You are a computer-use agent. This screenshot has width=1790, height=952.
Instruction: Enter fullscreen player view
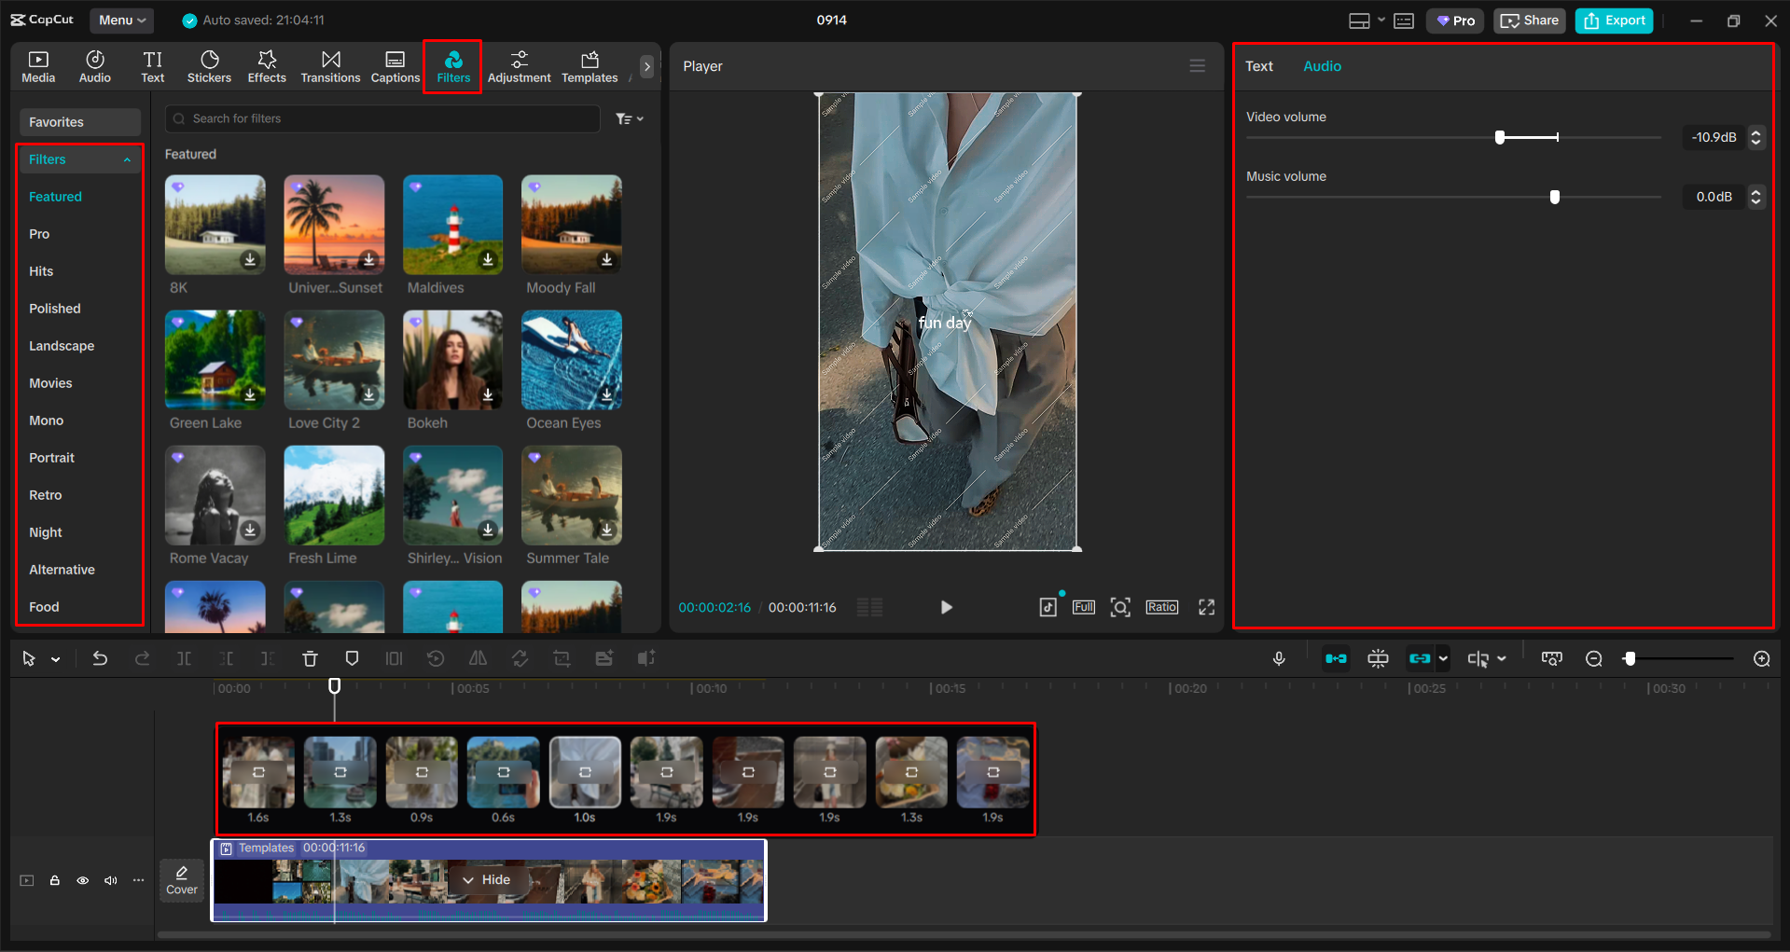pos(1206,607)
